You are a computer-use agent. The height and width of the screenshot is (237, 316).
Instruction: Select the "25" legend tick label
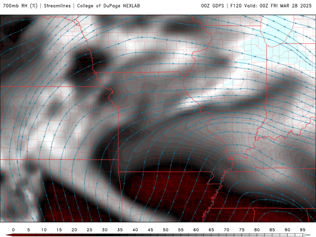[x=90, y=230]
